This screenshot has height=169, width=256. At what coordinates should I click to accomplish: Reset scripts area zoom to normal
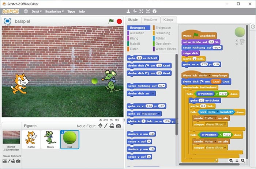tap(237, 161)
